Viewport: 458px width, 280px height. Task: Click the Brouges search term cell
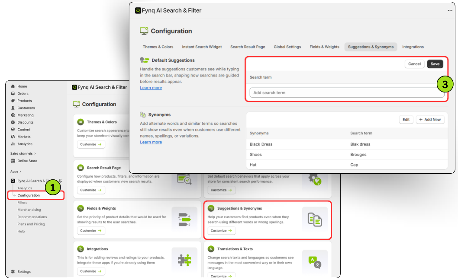pyautogui.click(x=358, y=155)
